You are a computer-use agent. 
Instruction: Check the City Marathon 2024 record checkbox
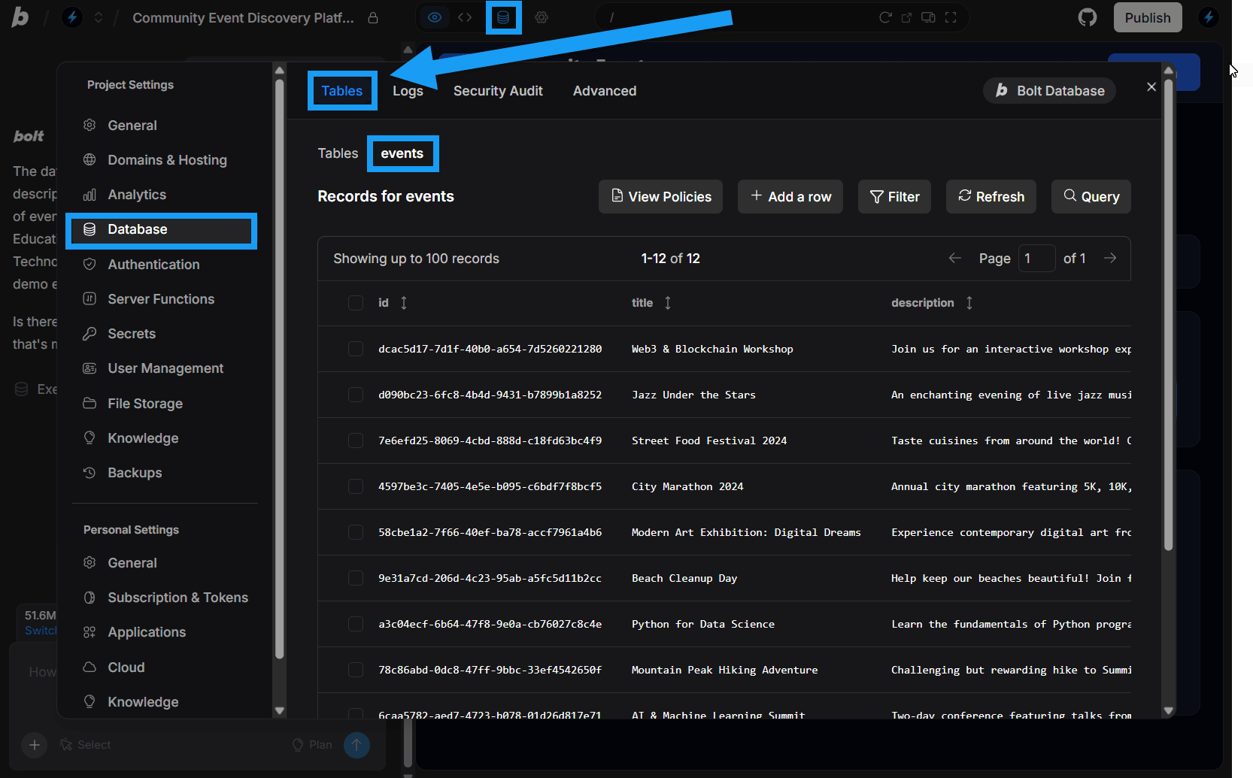[356, 486]
